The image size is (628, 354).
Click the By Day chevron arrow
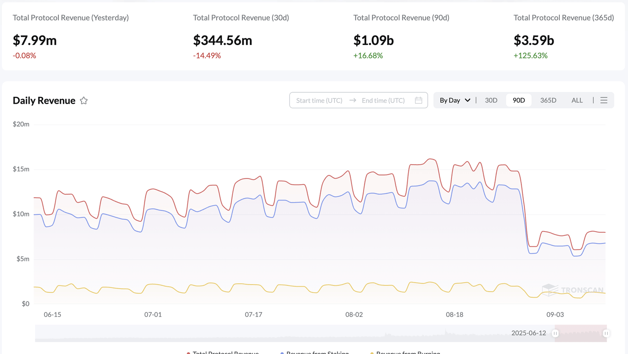tap(468, 100)
